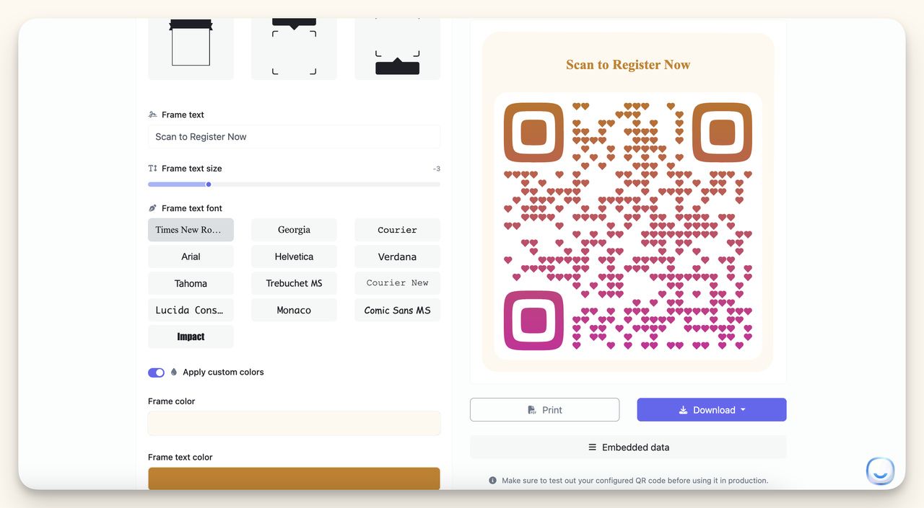Click the droplet icon beside Apply custom colors
The height and width of the screenshot is (508, 924).
pos(174,373)
